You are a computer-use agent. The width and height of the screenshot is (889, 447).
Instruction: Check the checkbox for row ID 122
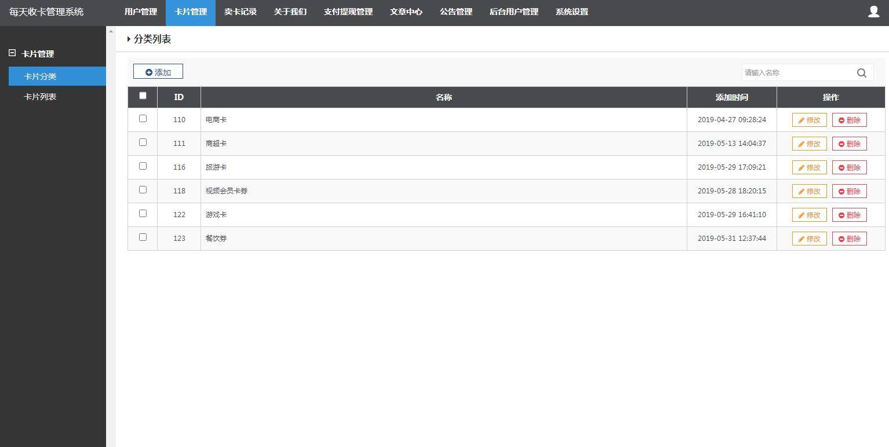(x=143, y=213)
